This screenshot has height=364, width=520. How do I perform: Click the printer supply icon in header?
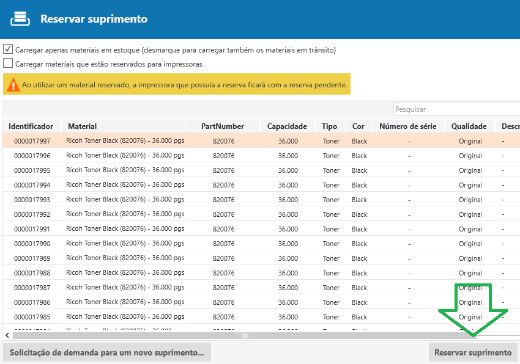[x=20, y=18]
